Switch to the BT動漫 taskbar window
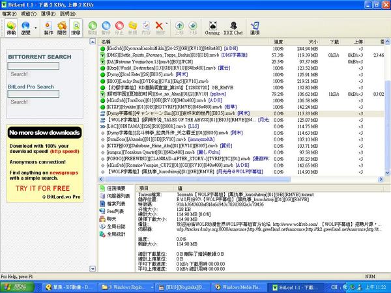391x293 pixels. 69,287
